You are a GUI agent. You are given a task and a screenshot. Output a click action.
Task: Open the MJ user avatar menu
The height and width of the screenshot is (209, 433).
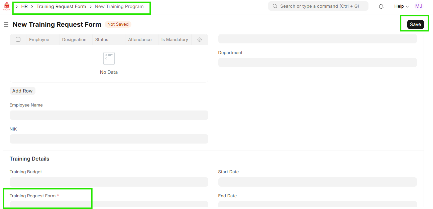coord(419,6)
